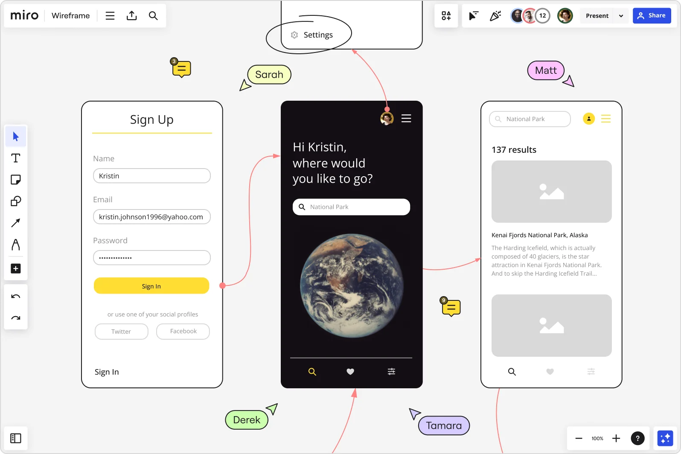Click the blue Share button

click(x=652, y=16)
